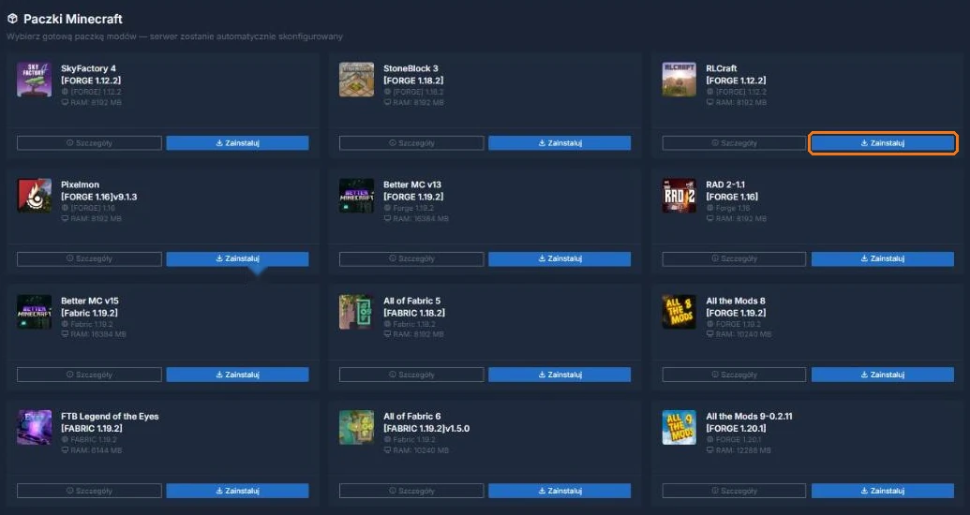Install the Pixelmon modpack
The image size is (970, 515).
coord(237,258)
